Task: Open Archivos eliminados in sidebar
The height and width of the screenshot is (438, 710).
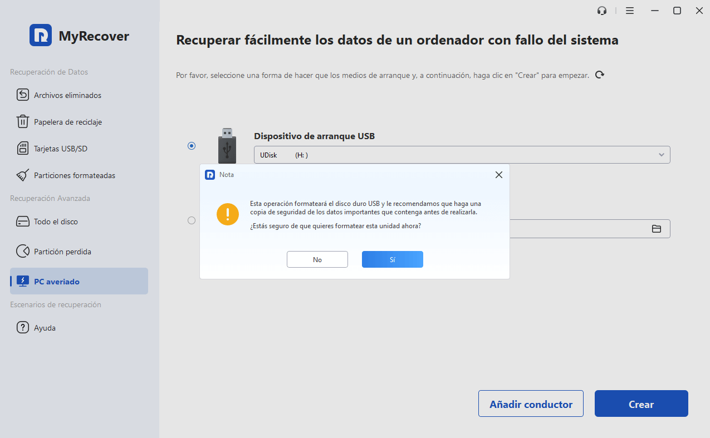Action: tap(67, 95)
